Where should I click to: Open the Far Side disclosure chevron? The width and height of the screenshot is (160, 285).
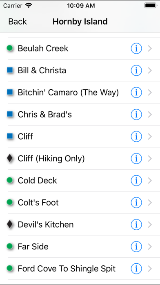click(x=150, y=247)
